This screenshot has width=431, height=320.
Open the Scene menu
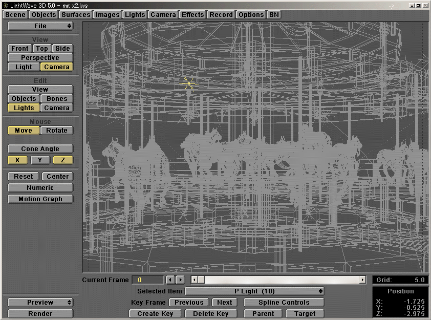click(15, 14)
